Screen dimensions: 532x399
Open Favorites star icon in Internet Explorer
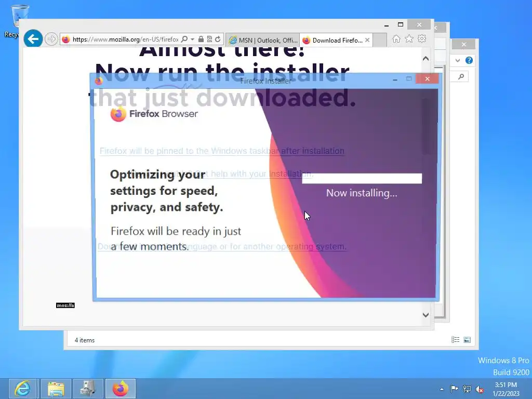click(409, 38)
